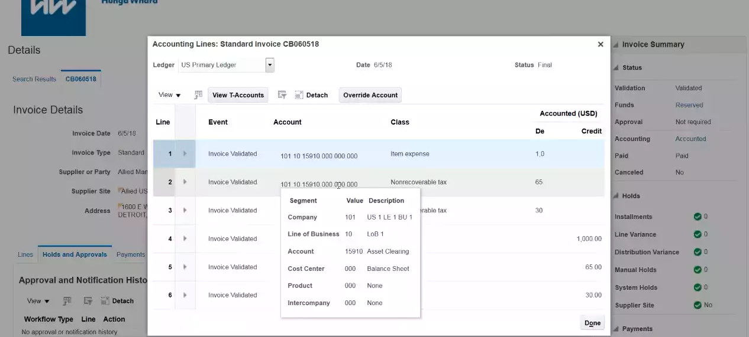The width and height of the screenshot is (749, 337).
Task: Click the Detach icon in dialog toolbar
Action: [x=299, y=95]
